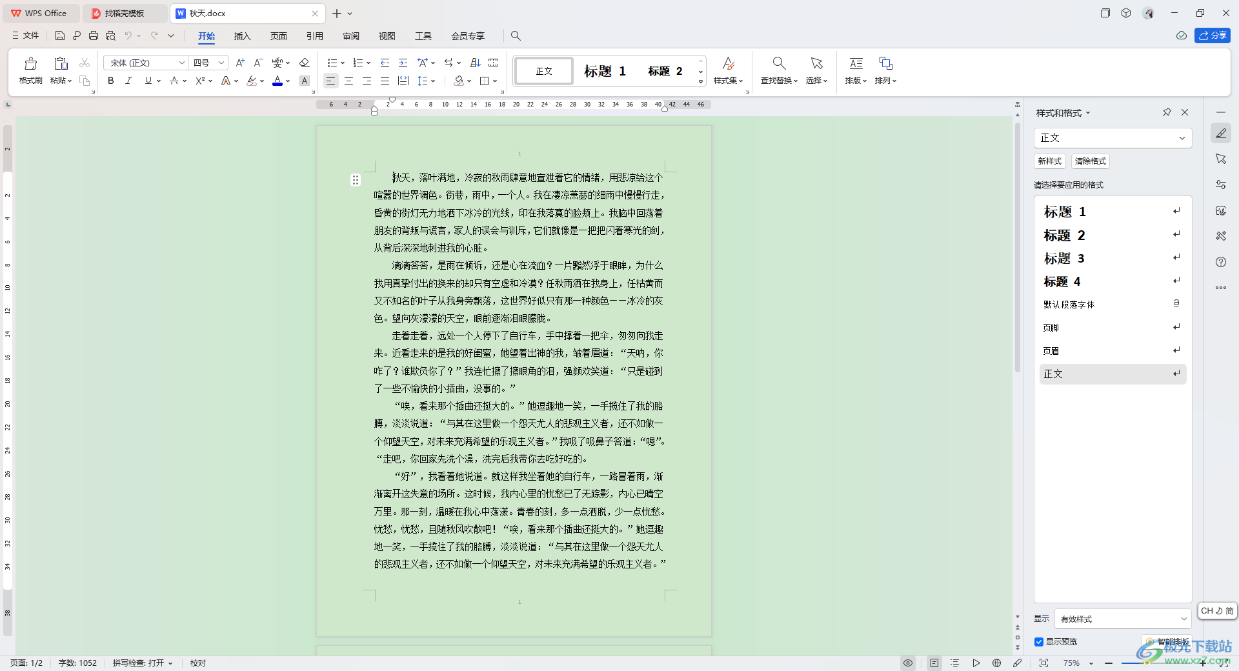This screenshot has width=1239, height=671.
Task: Click the Save icon in quick access bar
Action: (60, 35)
